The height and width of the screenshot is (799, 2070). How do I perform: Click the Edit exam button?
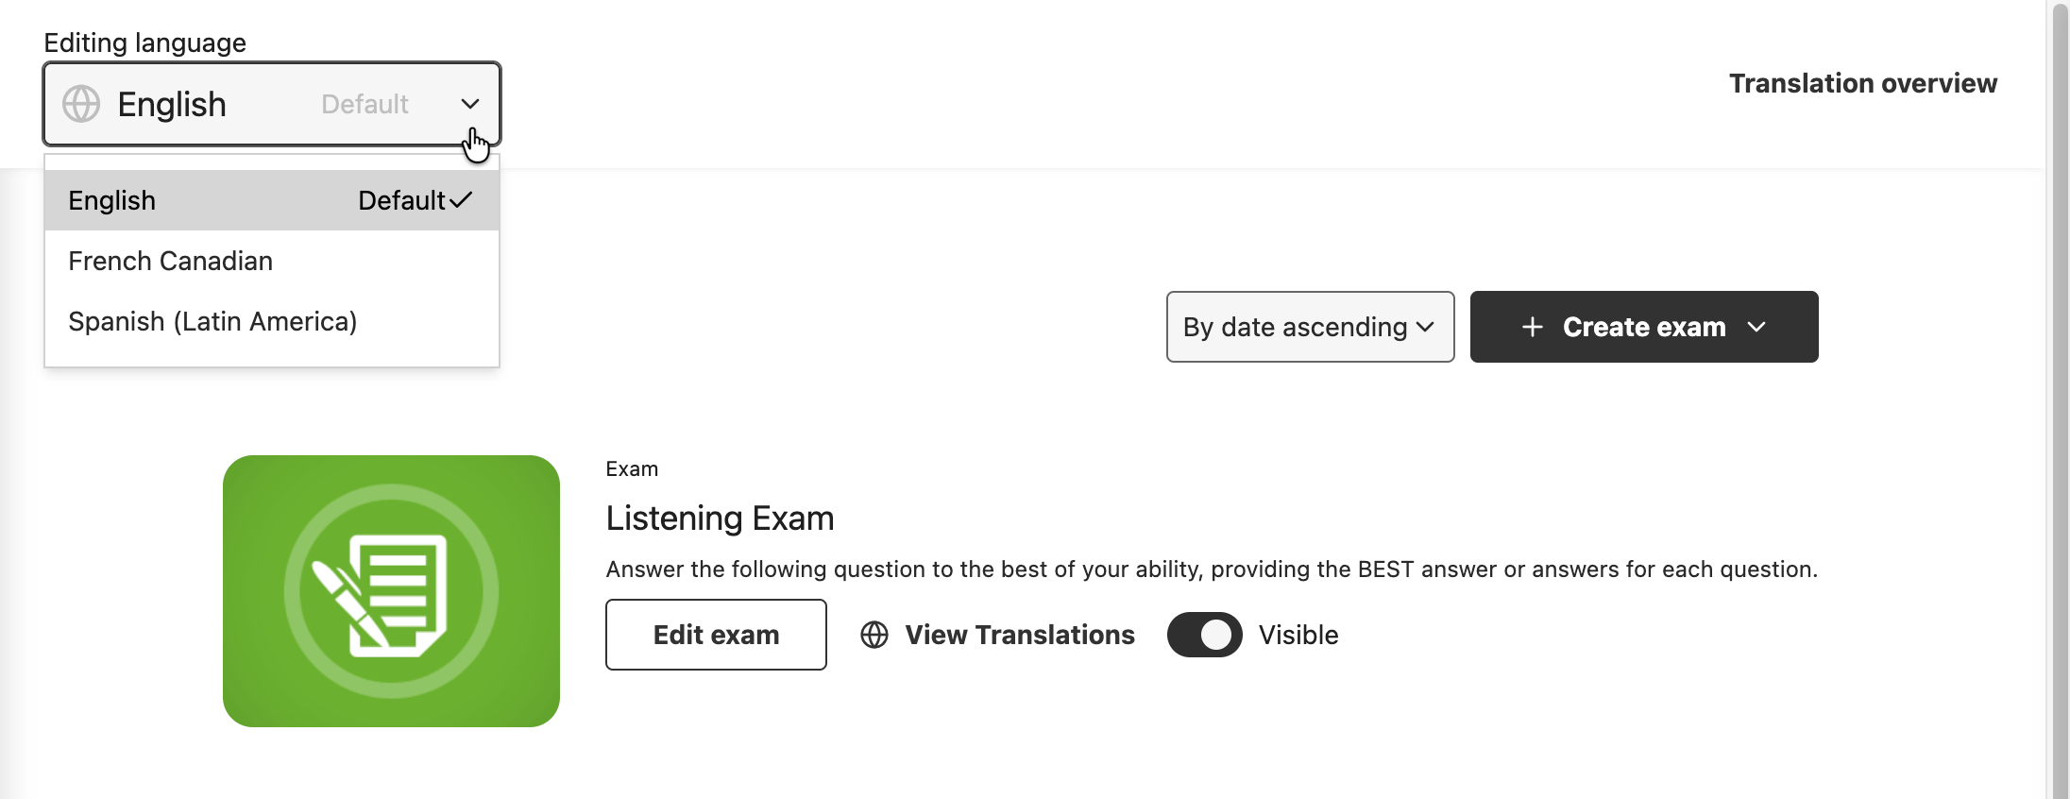point(716,635)
